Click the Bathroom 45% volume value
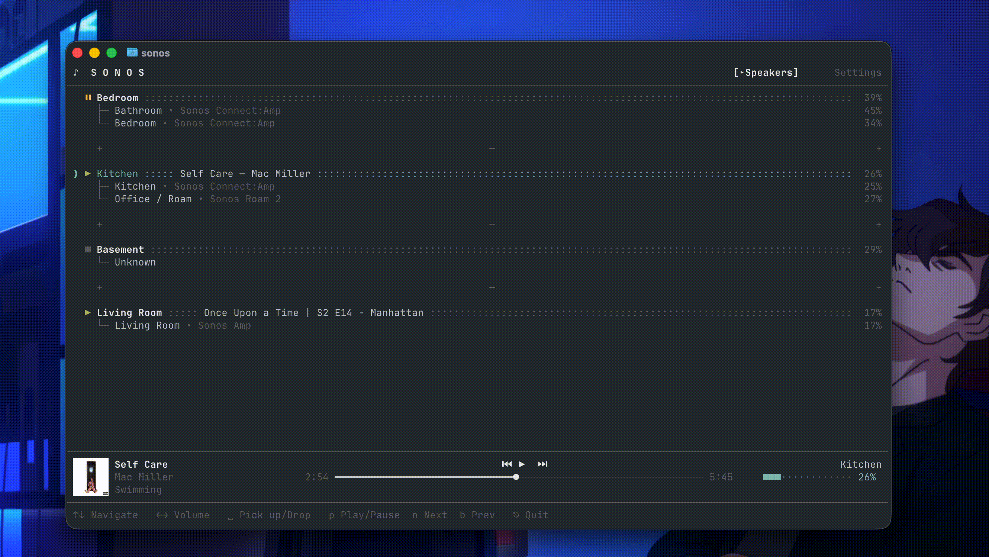This screenshot has width=989, height=557. (x=873, y=110)
